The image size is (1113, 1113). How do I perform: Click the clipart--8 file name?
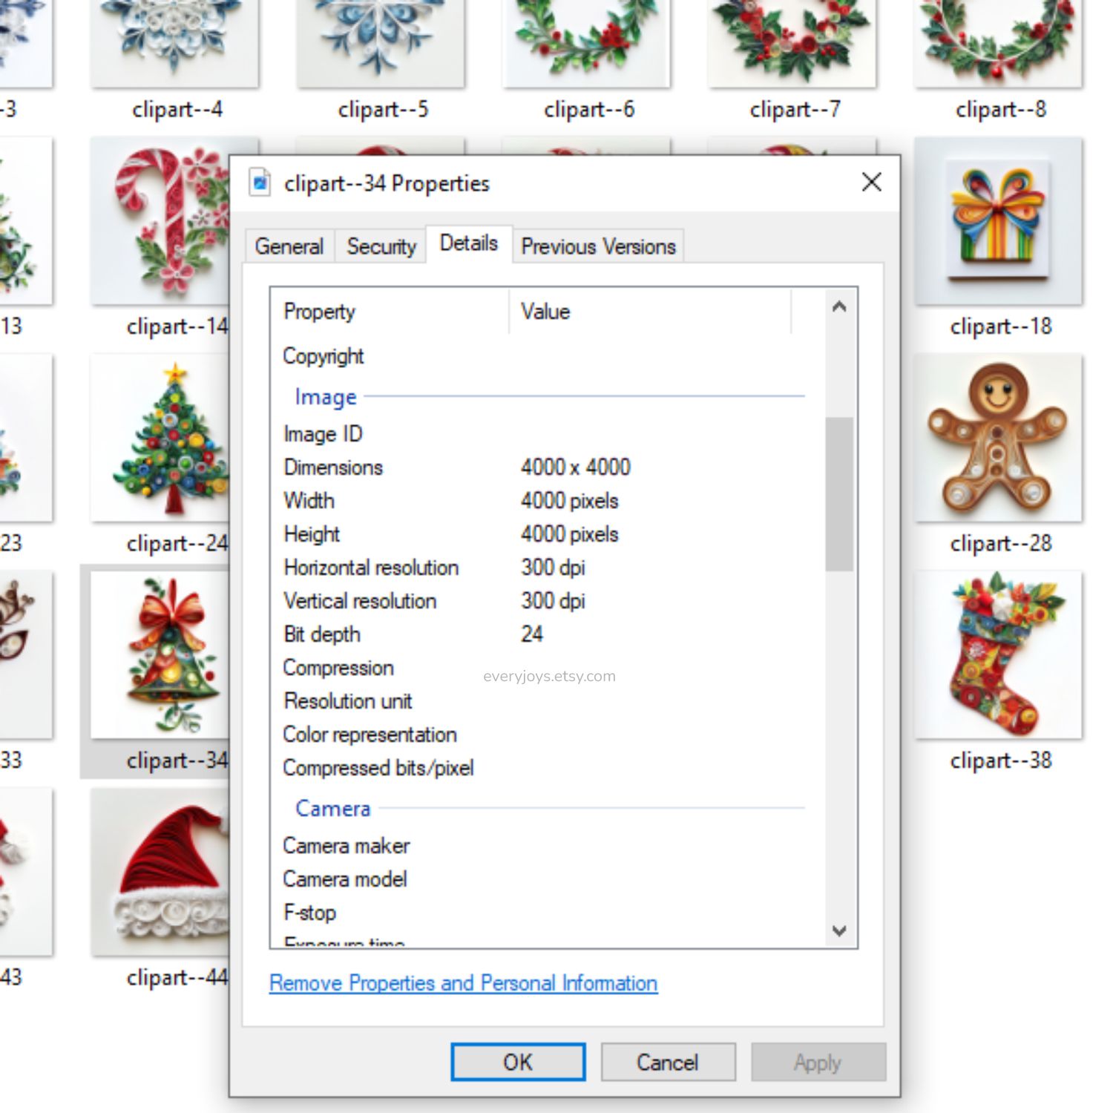pyautogui.click(x=1001, y=109)
